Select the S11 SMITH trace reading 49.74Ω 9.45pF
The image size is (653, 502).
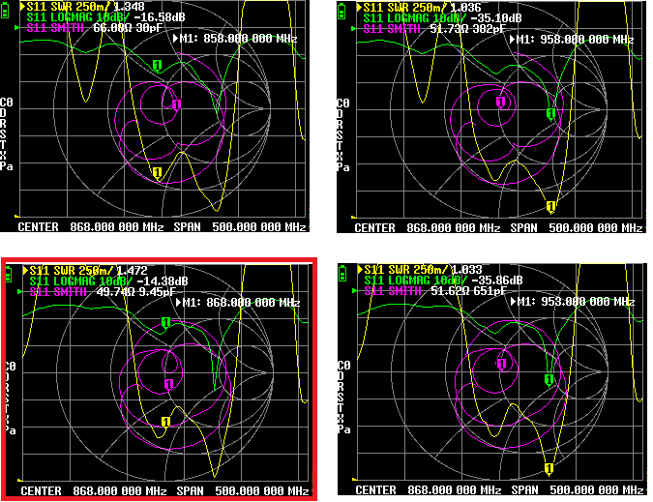(103, 292)
